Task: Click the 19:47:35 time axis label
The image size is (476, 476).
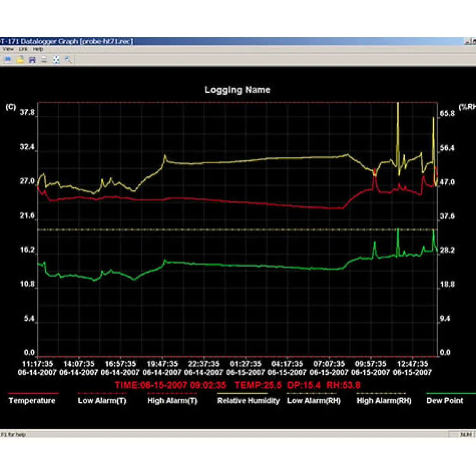Action: tap(162, 364)
